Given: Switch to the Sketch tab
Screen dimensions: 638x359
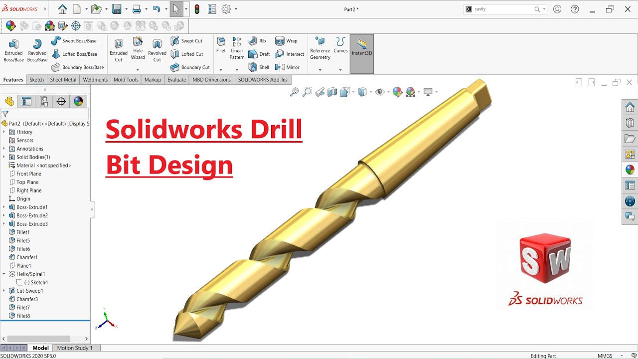Looking at the screenshot, I should [36, 80].
